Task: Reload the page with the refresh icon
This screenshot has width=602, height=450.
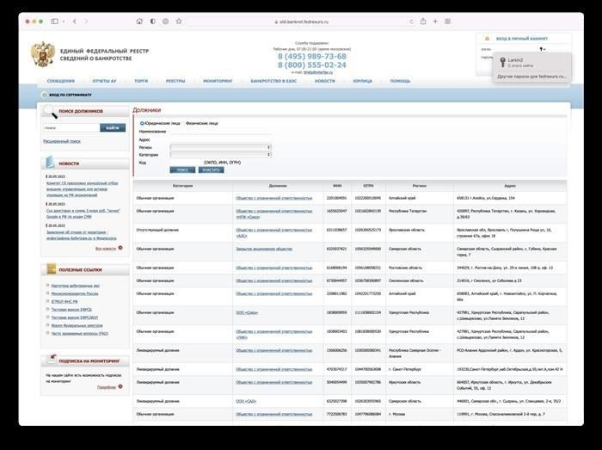Action: point(411,22)
